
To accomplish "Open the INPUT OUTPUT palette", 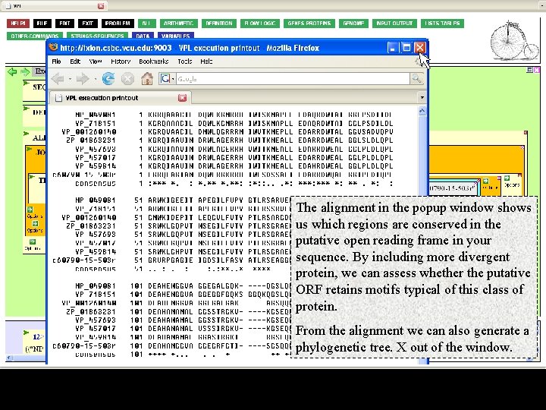I will point(394,24).
